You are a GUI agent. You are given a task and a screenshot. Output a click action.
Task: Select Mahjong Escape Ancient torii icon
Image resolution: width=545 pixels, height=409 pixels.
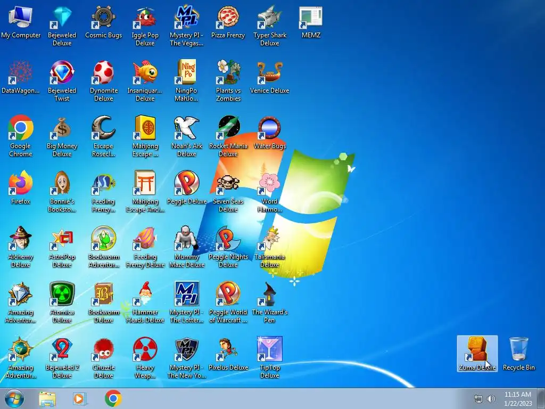coord(145,183)
